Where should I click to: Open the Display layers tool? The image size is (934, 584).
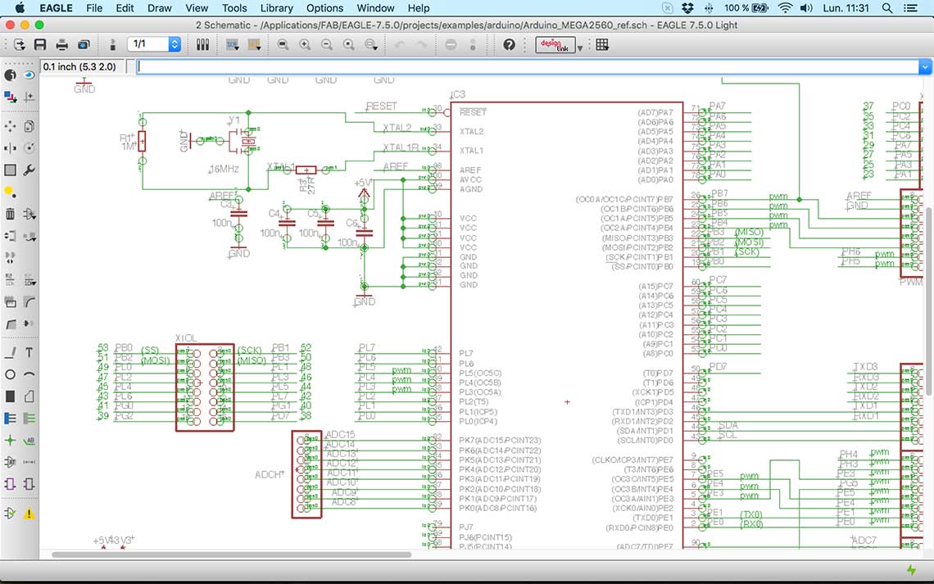[10, 97]
